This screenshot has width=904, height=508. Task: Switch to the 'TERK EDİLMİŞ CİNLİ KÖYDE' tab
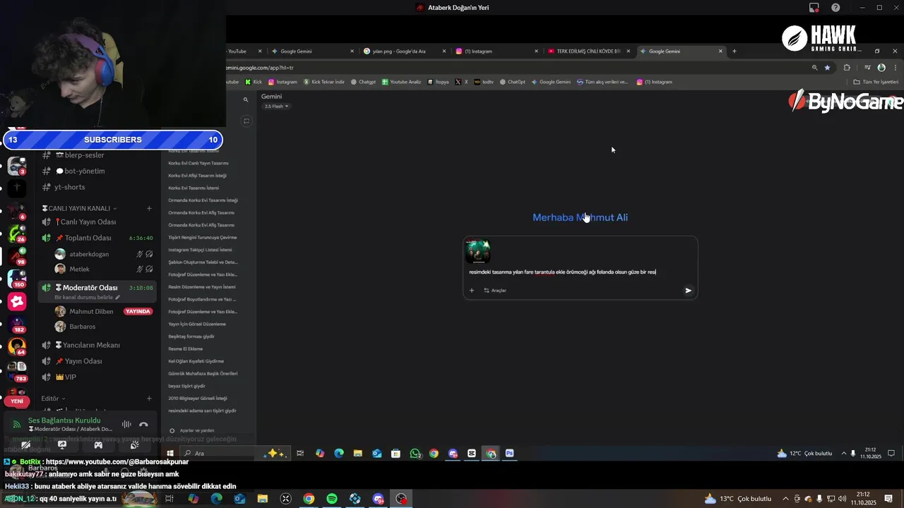coord(588,51)
